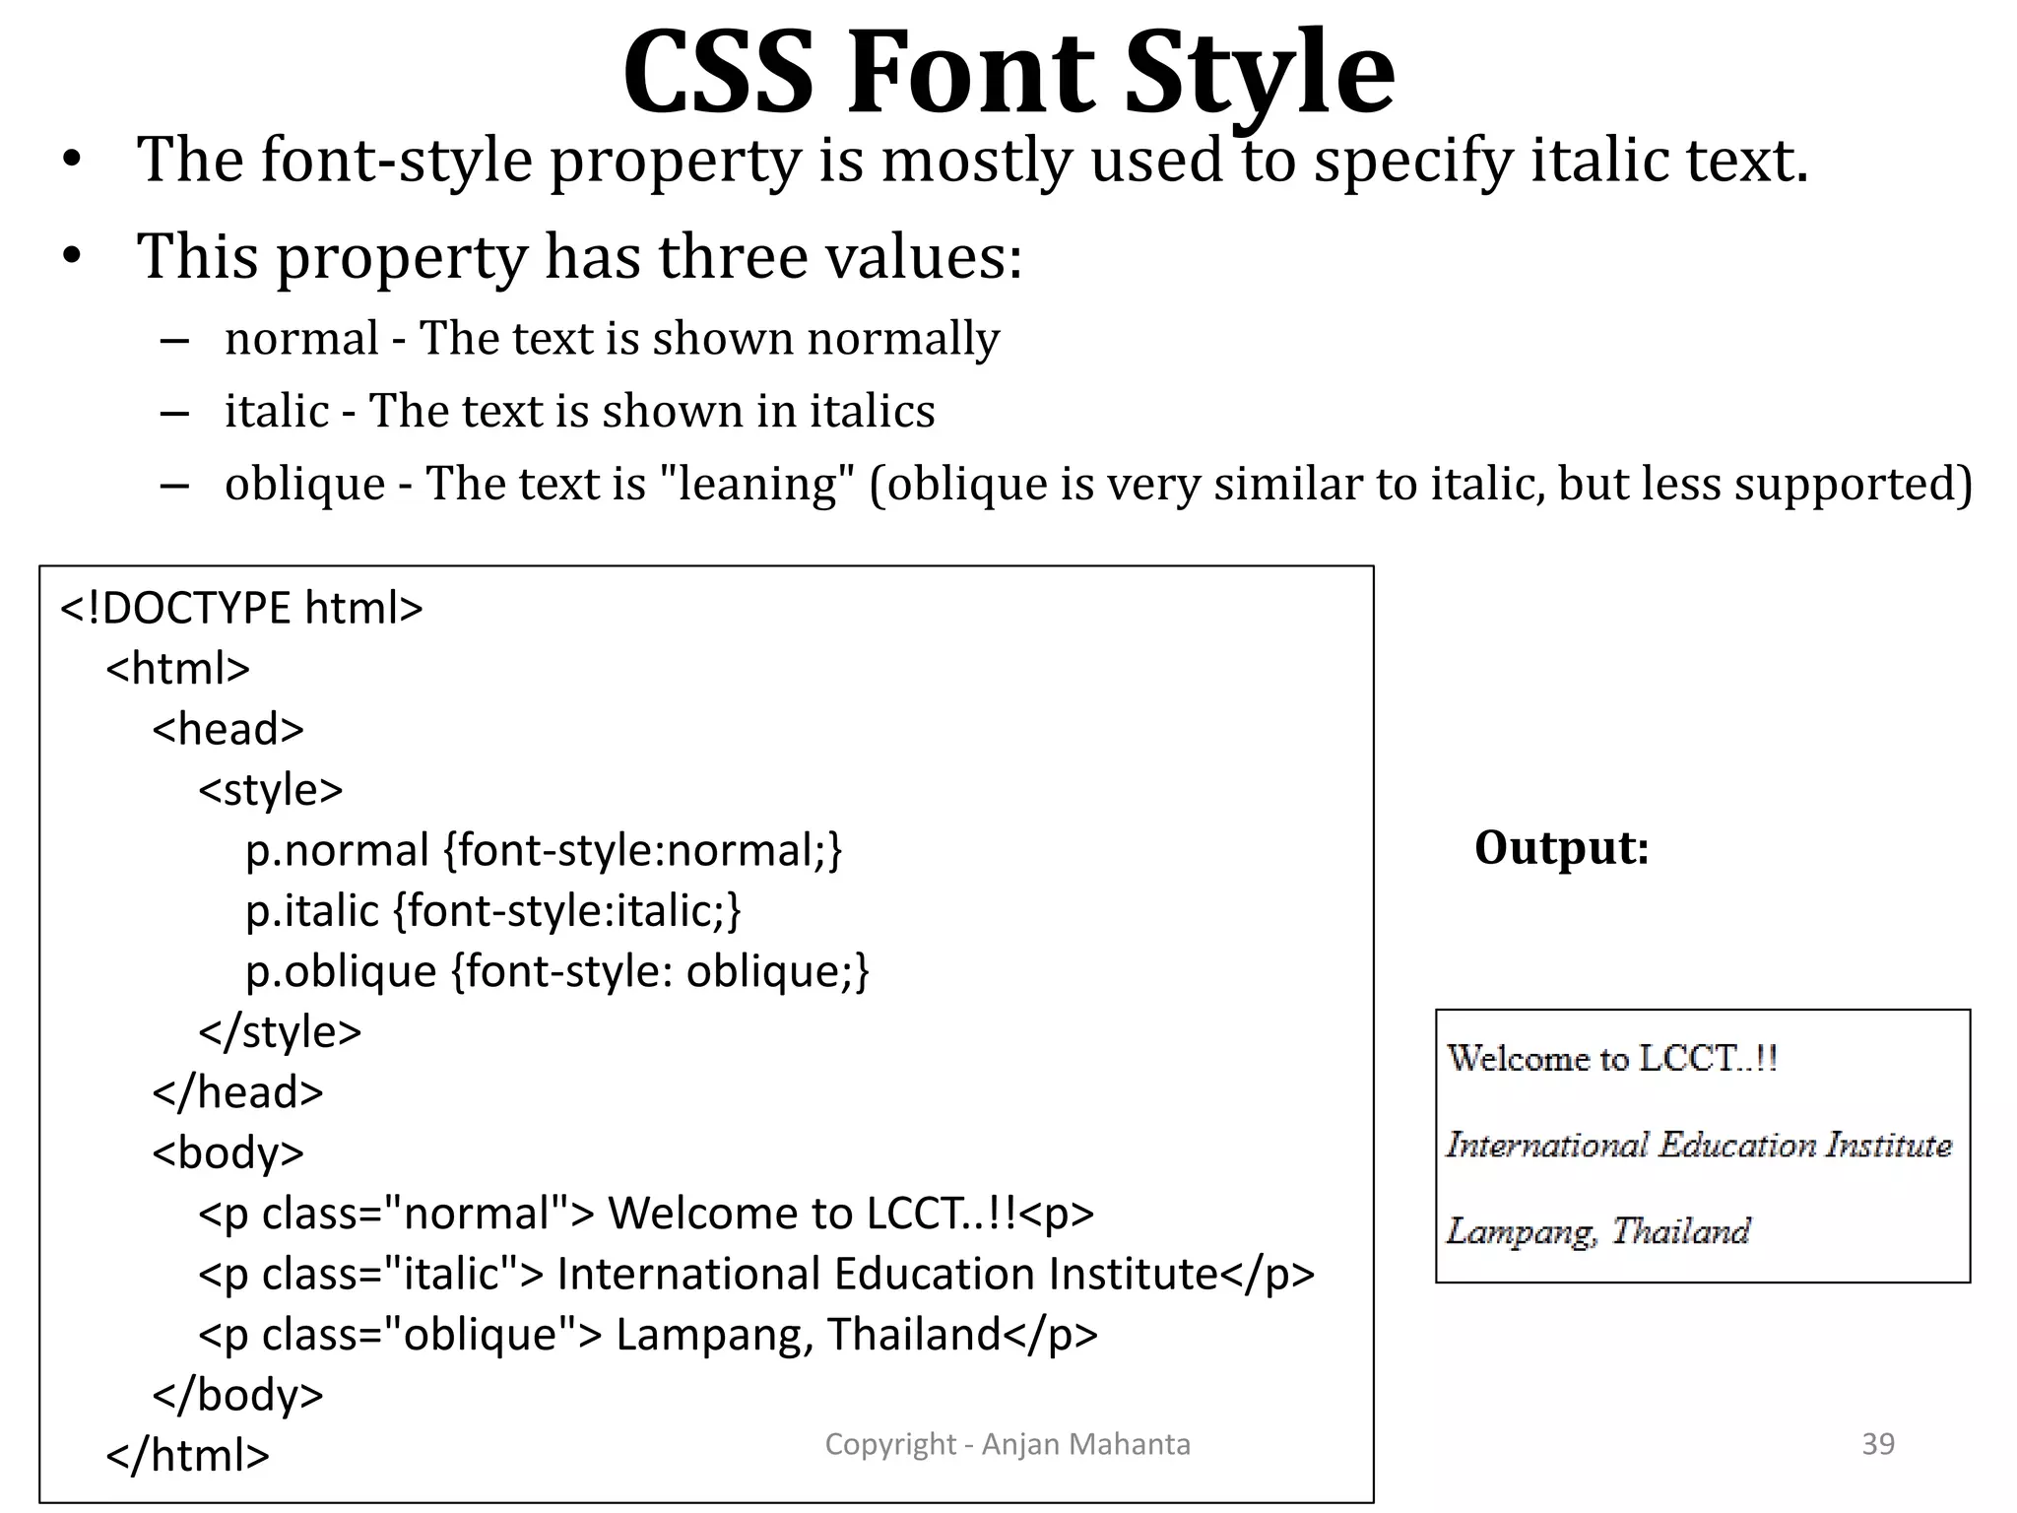The height and width of the screenshot is (1513, 2017).
Task: Click 'Copyright - Anjan Mahanta' footer text
Action: pos(1008,1444)
